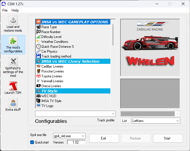Click the Start button
Viewport: 190px width, 151px height.
point(168,138)
